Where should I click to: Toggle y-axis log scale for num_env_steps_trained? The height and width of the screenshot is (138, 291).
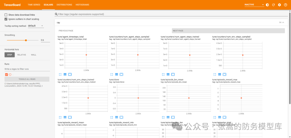pyautogui.click(x=65, y=118)
